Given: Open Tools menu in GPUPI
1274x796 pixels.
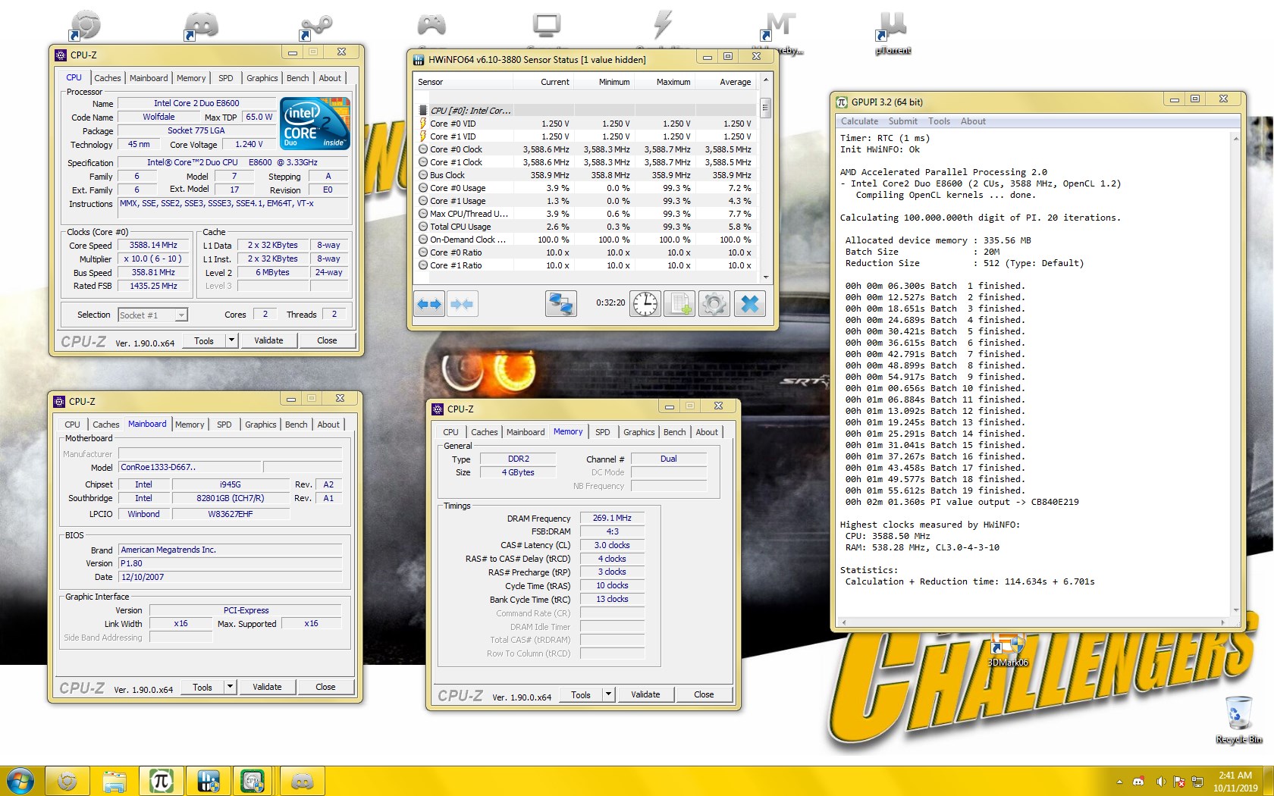Looking at the screenshot, I should tap(939, 121).
